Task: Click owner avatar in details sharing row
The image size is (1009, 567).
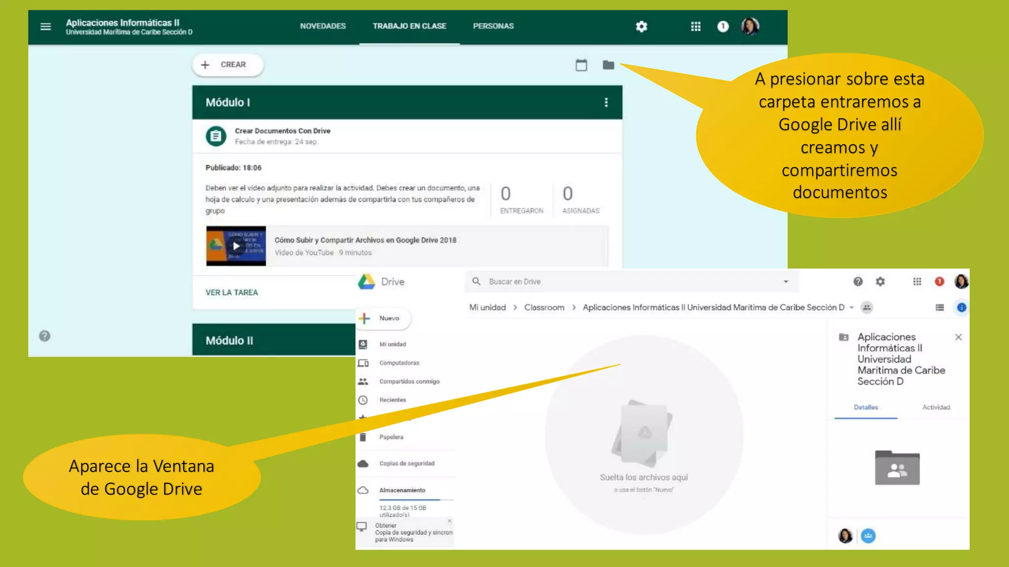Action: pyautogui.click(x=845, y=535)
